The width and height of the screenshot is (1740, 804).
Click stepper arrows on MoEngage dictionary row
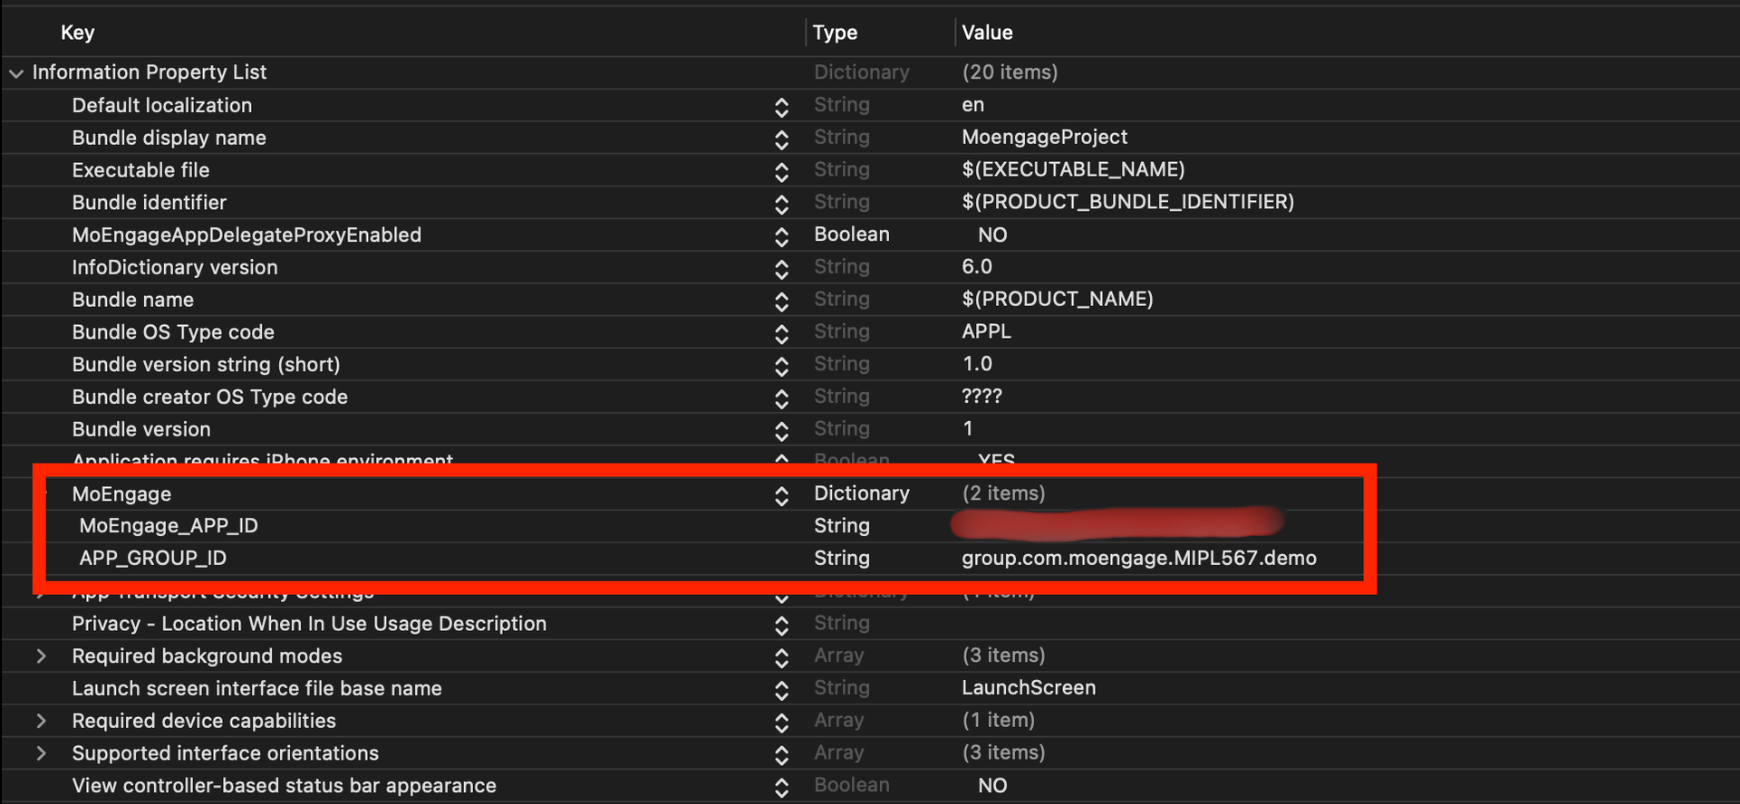(781, 495)
